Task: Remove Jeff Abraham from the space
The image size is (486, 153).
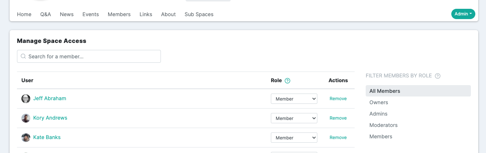Action: 338,99
